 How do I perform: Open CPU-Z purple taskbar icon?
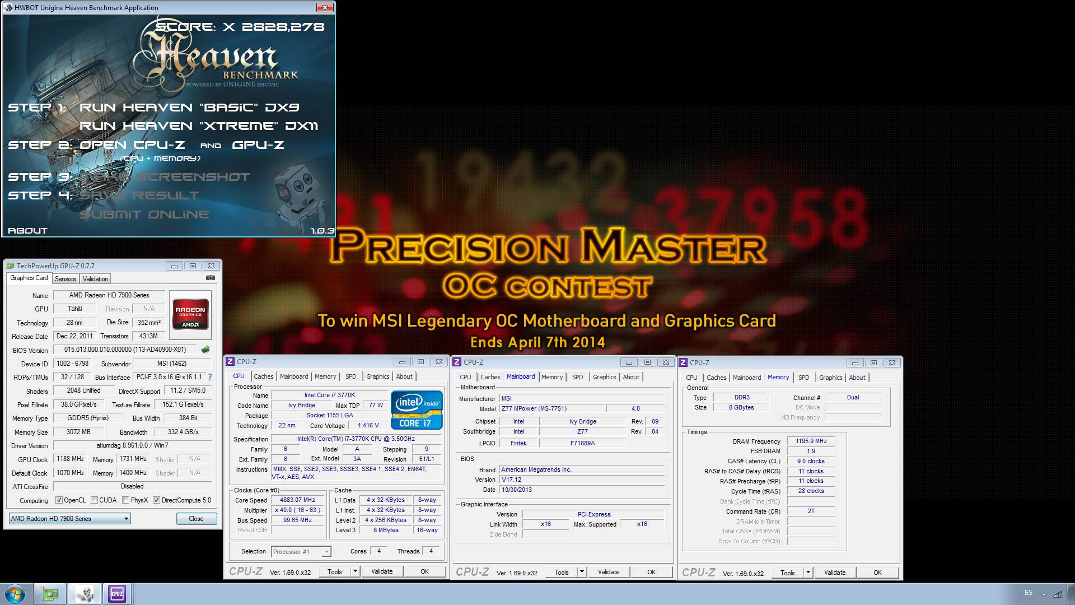click(x=116, y=594)
